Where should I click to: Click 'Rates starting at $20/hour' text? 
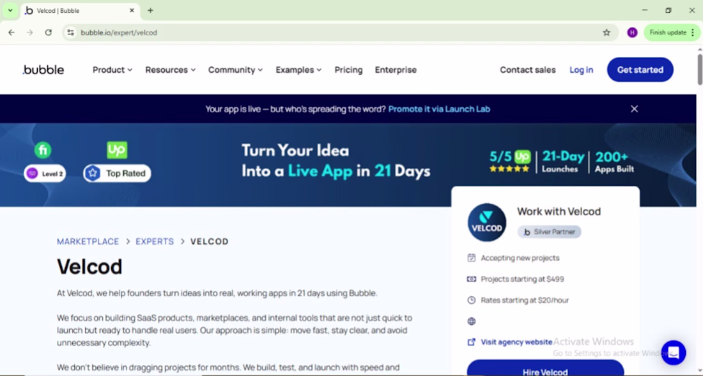(x=525, y=300)
